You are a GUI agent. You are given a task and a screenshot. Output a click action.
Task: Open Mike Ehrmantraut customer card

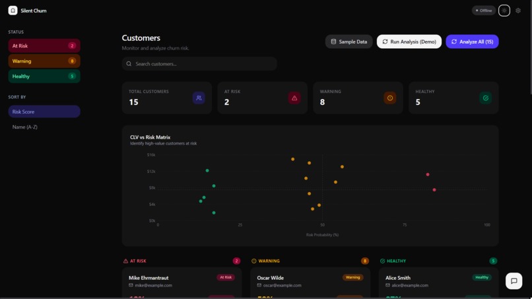(182, 283)
